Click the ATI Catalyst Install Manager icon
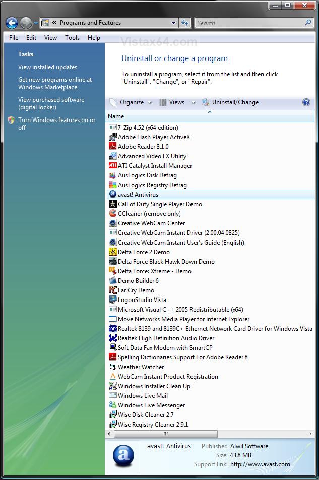319x480 pixels. (x=112, y=165)
